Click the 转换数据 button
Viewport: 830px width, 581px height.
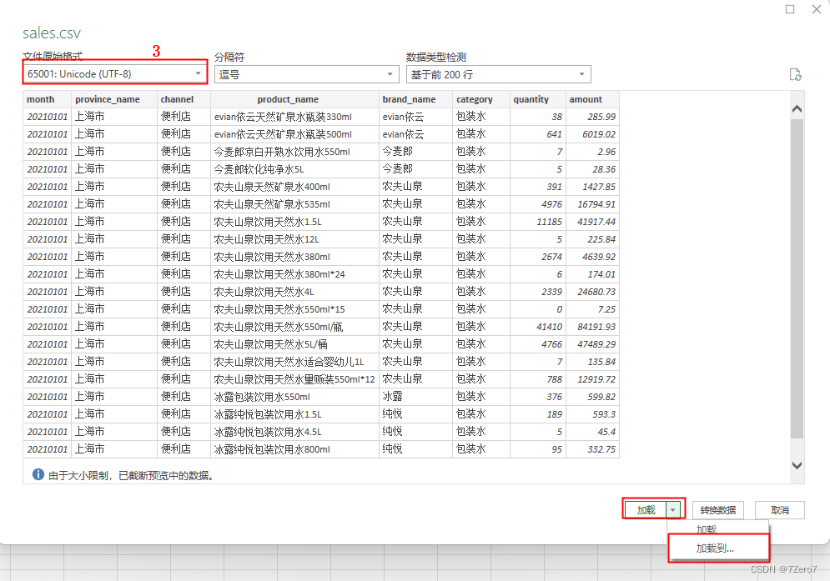[x=717, y=509]
